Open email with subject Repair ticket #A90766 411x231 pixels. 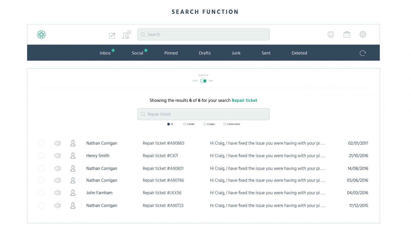[x=163, y=180]
